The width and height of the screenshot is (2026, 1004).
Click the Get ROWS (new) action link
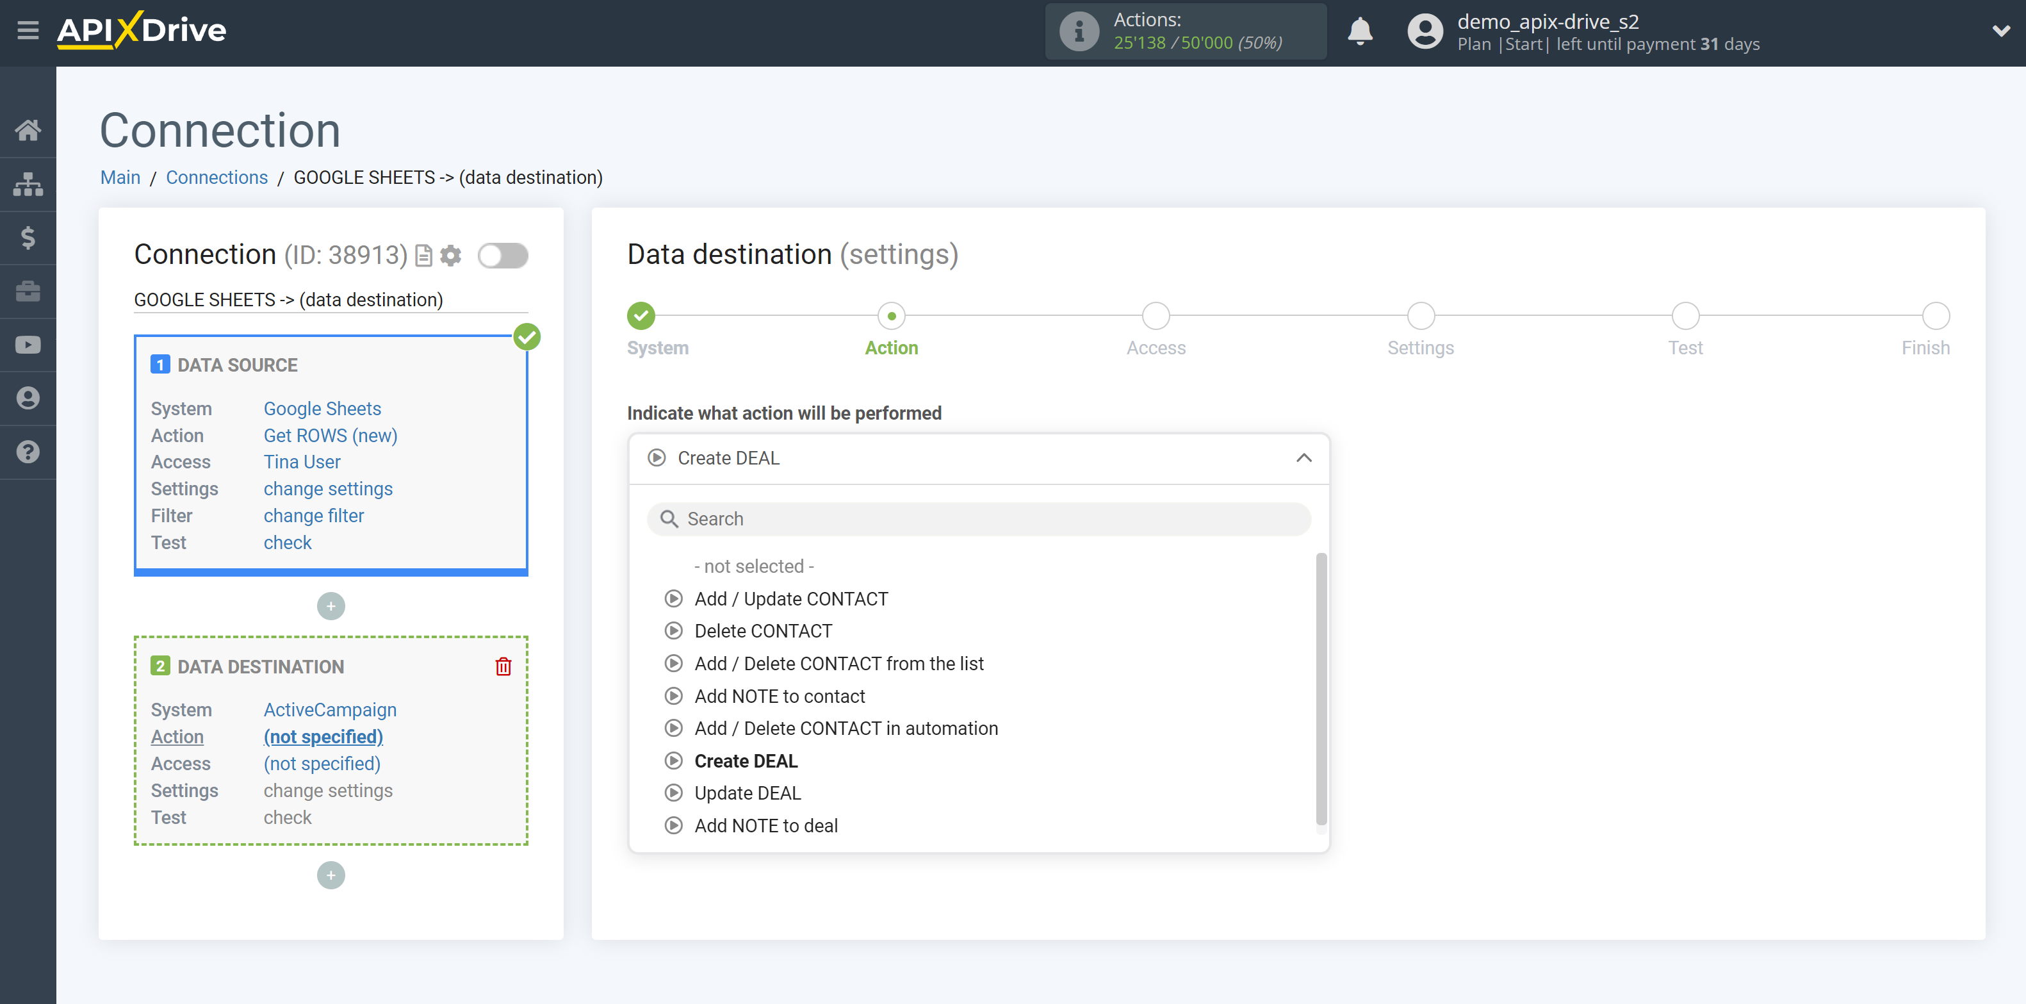331,435
